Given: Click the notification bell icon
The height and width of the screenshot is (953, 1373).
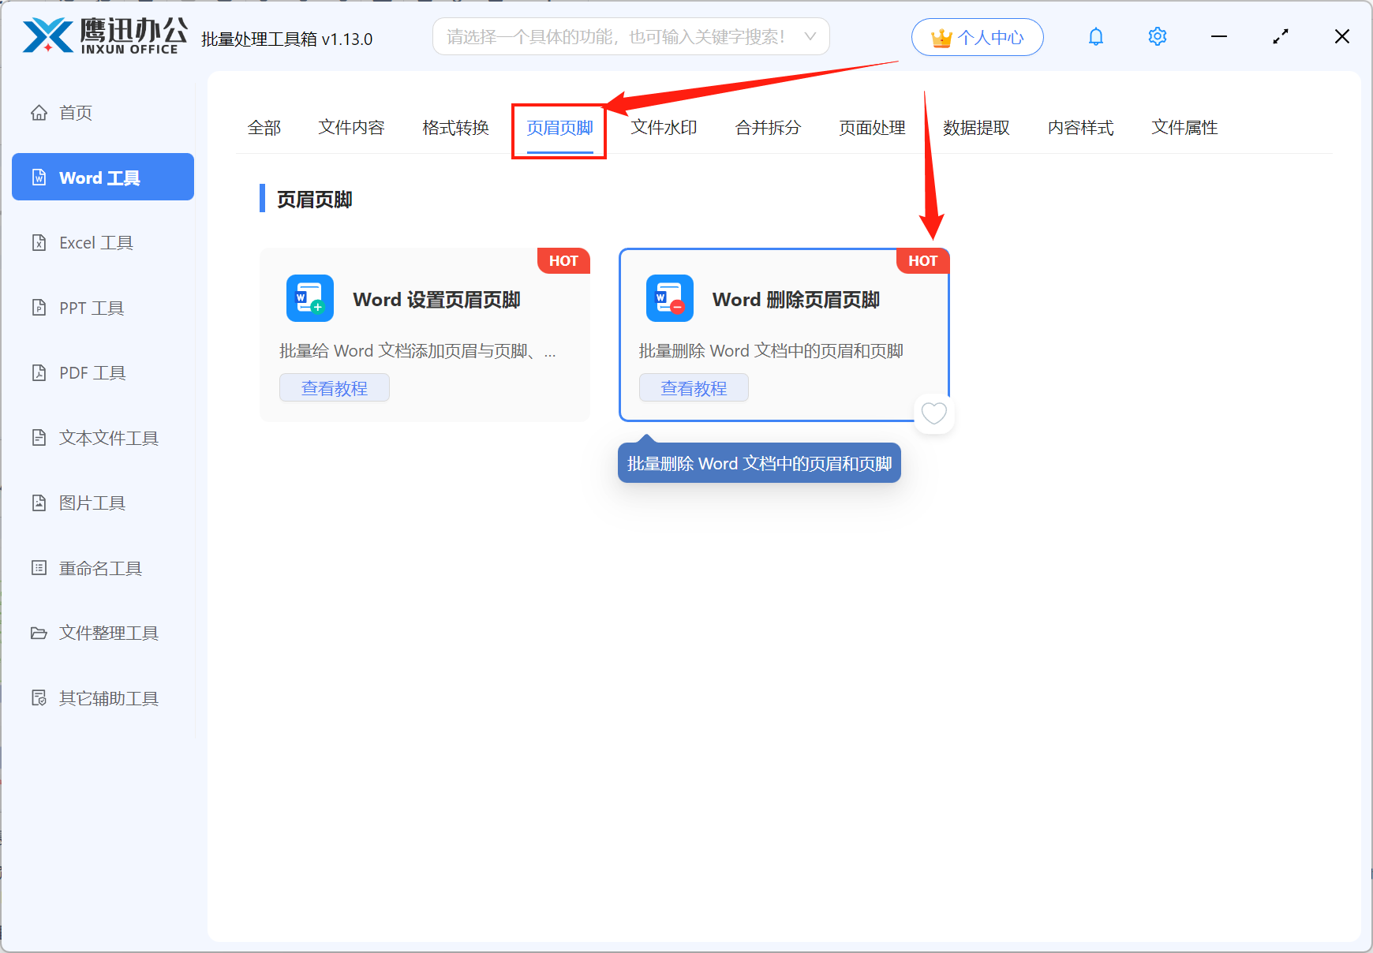Looking at the screenshot, I should coord(1095,36).
